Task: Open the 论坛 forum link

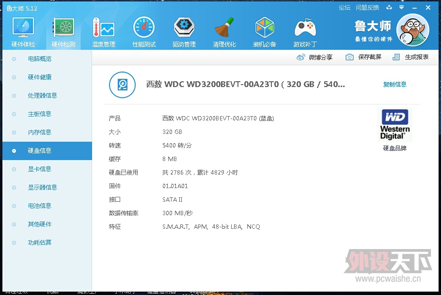Action: (x=345, y=8)
